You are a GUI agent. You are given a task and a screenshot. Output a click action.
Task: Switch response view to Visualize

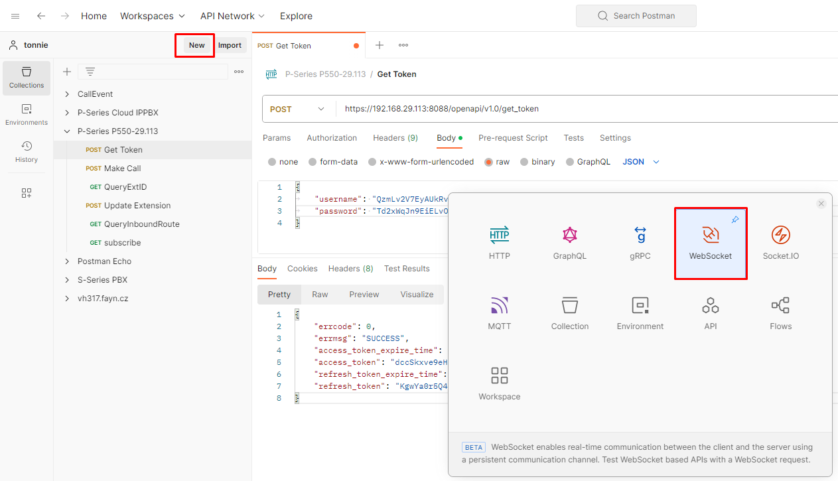click(x=417, y=295)
